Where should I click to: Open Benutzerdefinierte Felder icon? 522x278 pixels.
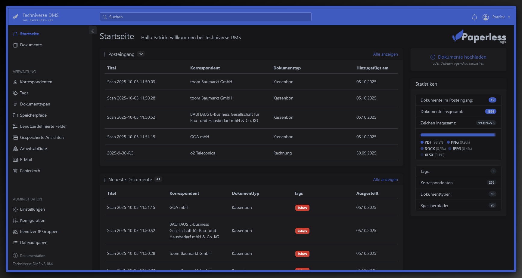pyautogui.click(x=15, y=126)
